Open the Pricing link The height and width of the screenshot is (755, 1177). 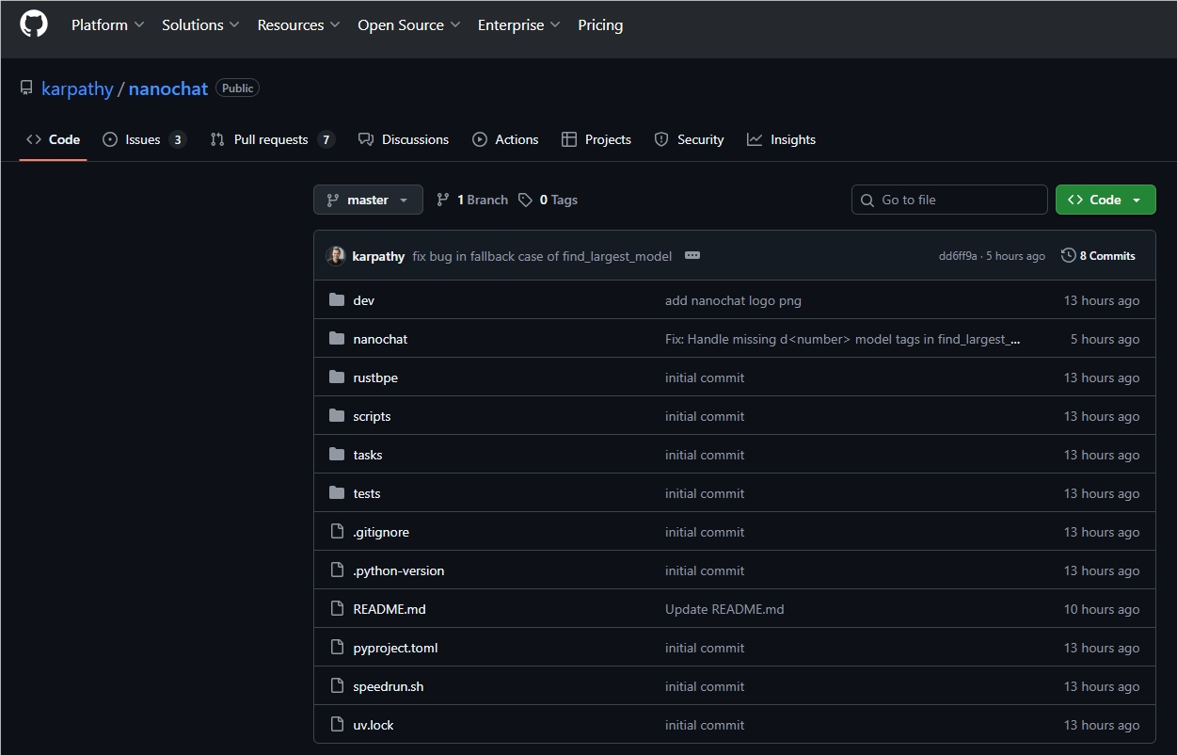[600, 25]
